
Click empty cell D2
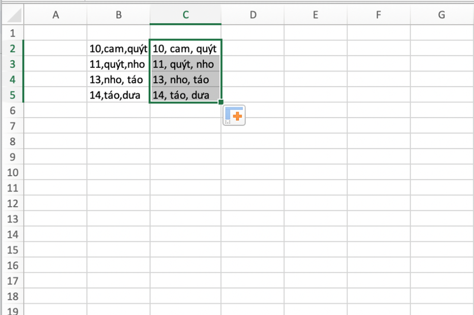tap(253, 48)
